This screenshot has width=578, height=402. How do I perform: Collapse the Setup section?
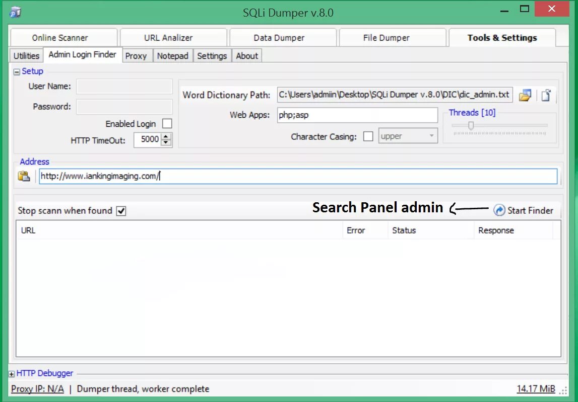tap(17, 72)
